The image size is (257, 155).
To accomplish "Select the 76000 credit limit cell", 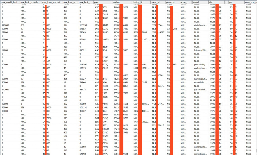I will click(5, 107).
